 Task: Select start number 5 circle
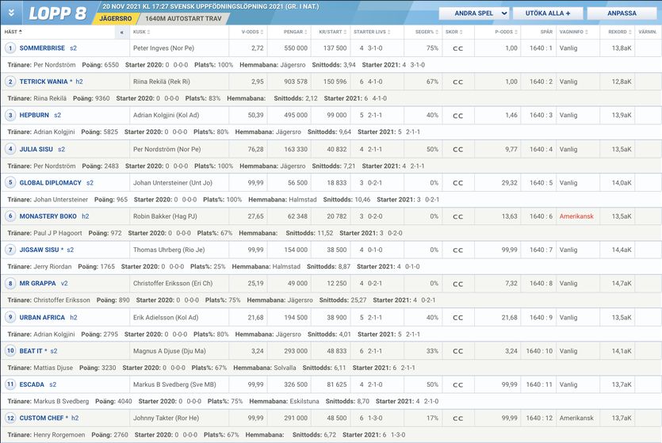coord(10,182)
